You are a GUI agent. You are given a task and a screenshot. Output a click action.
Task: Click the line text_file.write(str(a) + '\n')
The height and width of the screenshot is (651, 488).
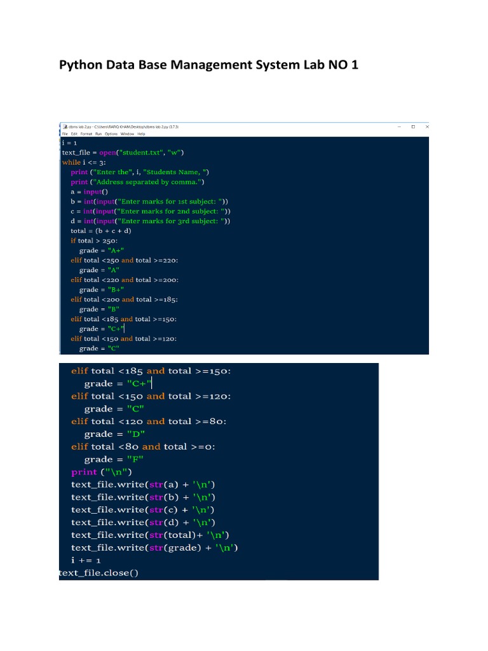coord(143,484)
